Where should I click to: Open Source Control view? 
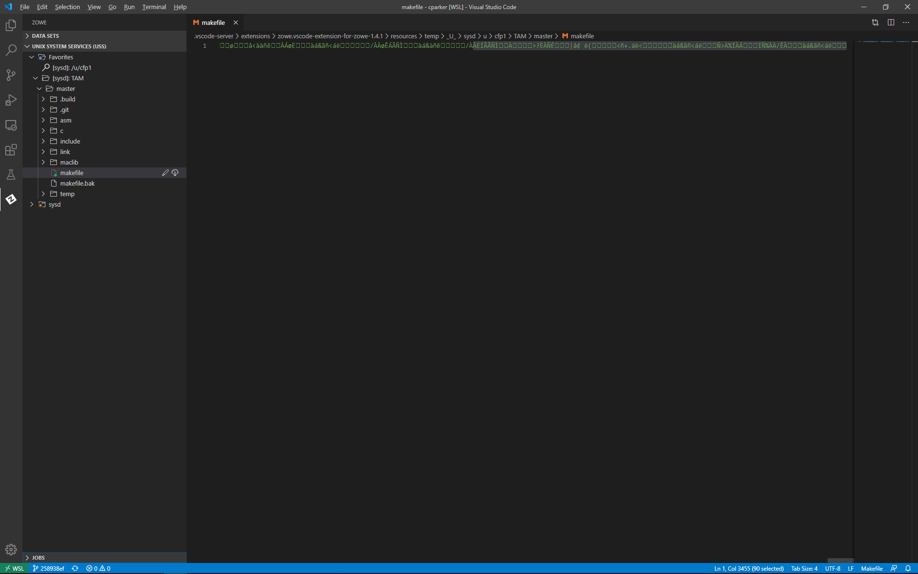(x=11, y=75)
